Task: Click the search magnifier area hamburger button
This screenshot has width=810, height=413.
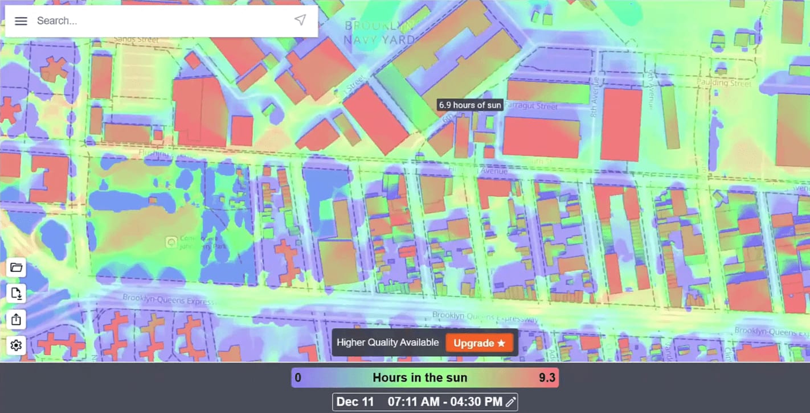Action: [21, 21]
